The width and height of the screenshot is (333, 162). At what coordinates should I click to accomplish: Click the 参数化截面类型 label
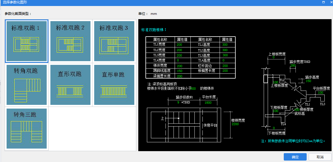[18, 14]
